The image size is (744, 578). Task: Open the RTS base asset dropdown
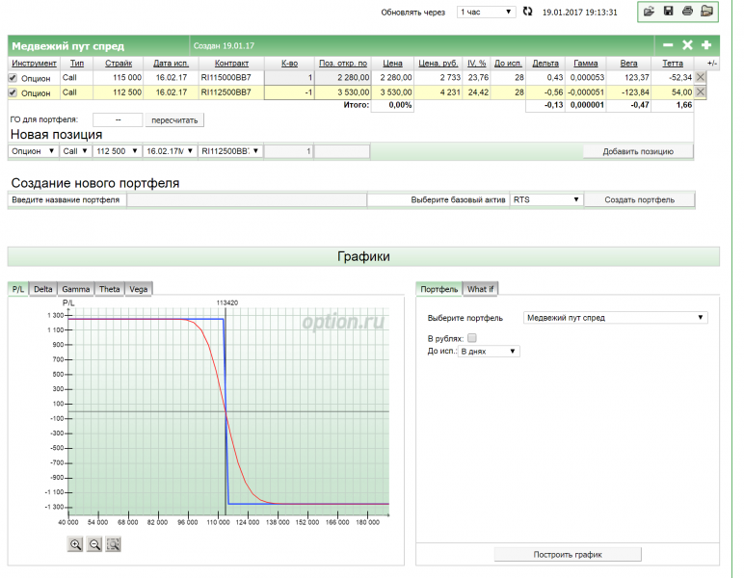tap(546, 199)
